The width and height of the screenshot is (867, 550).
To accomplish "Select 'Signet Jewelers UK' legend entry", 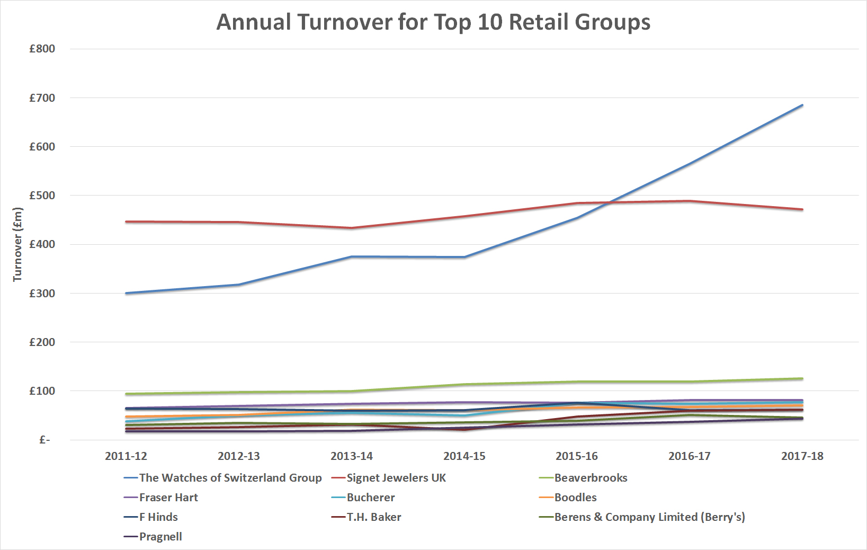I will tap(389, 478).
